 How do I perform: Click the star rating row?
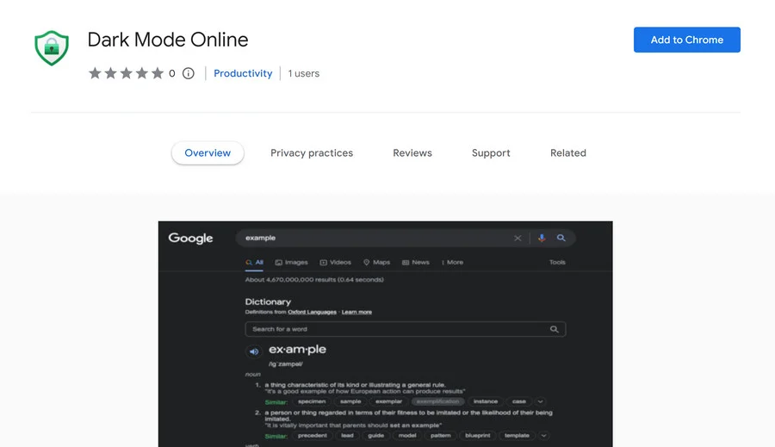126,73
